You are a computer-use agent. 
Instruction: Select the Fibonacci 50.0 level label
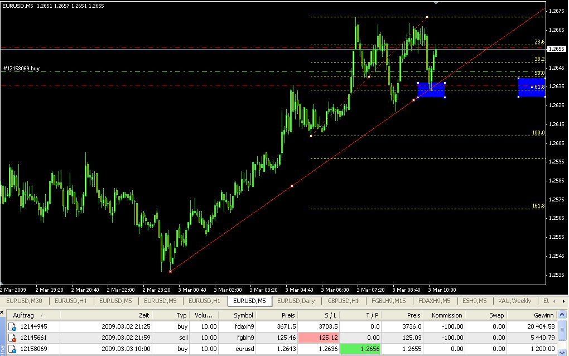coord(539,73)
